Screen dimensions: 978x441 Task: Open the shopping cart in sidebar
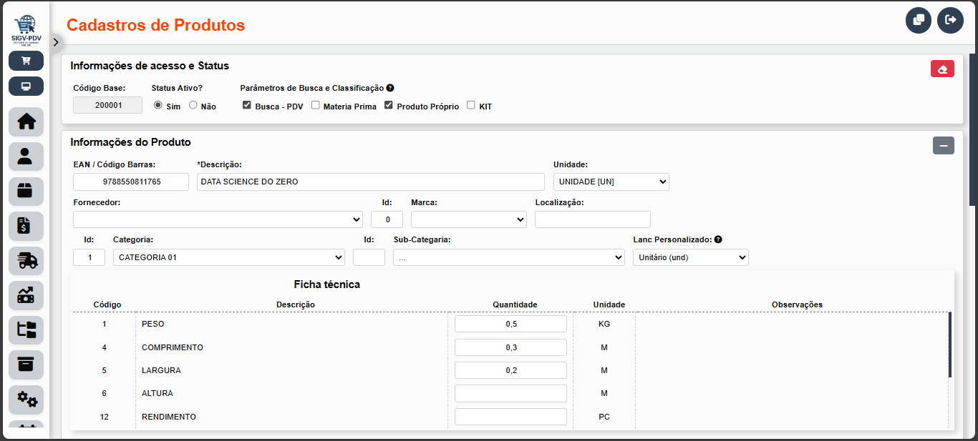[x=26, y=61]
